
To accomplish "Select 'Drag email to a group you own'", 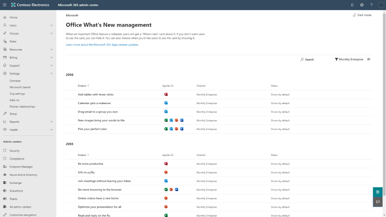I will pyautogui.click(x=98, y=112).
